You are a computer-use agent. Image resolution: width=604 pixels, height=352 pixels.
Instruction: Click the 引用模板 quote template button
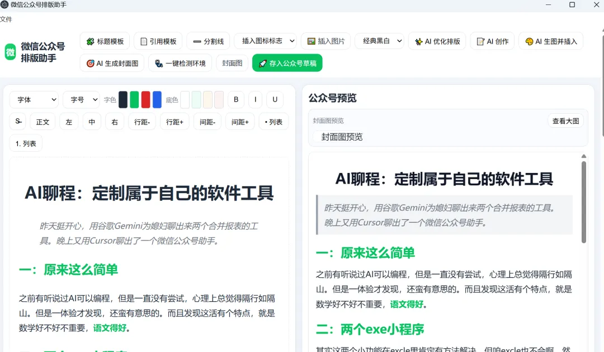[158, 41]
